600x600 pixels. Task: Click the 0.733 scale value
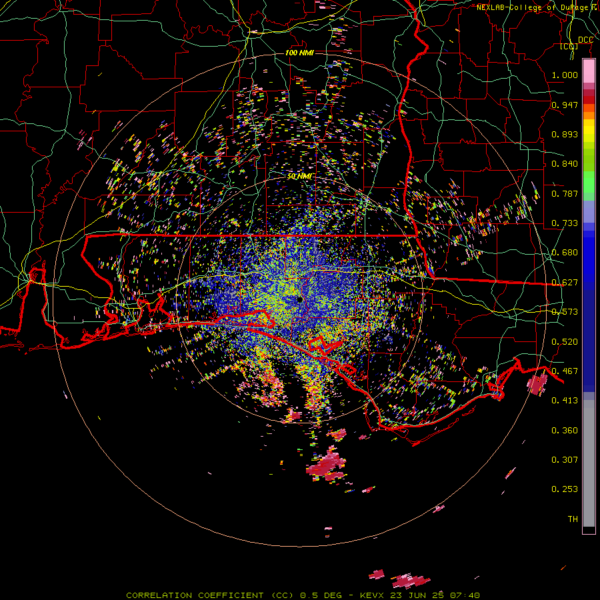pyautogui.click(x=565, y=223)
